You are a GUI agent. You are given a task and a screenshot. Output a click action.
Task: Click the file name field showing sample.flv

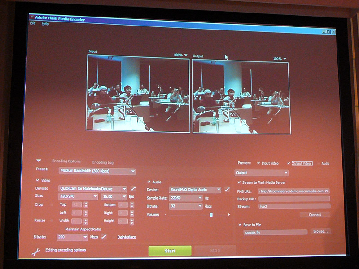tap(275, 232)
